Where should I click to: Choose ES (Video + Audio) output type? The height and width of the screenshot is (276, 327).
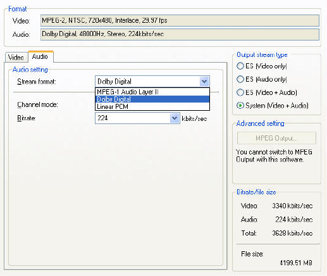click(x=240, y=92)
